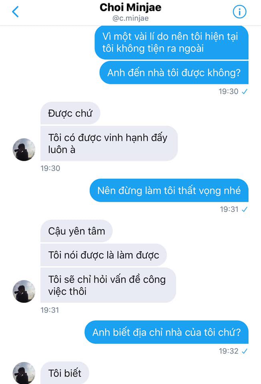
Task: Select the 'Vì một vài lí do' message bubble
Action: (x=172, y=42)
